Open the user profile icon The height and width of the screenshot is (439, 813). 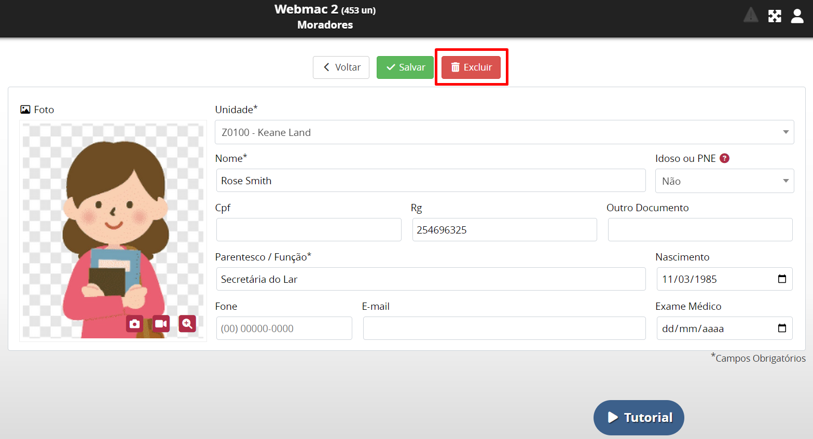(797, 16)
